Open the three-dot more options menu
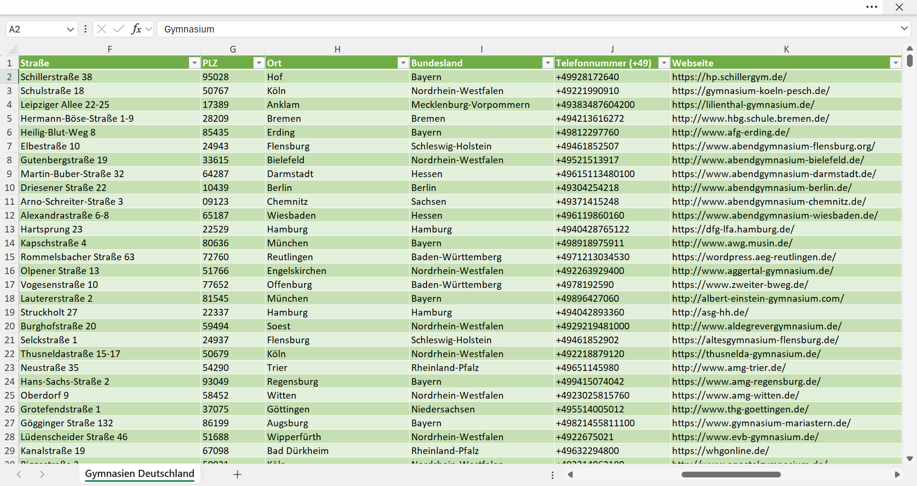 click(x=872, y=7)
